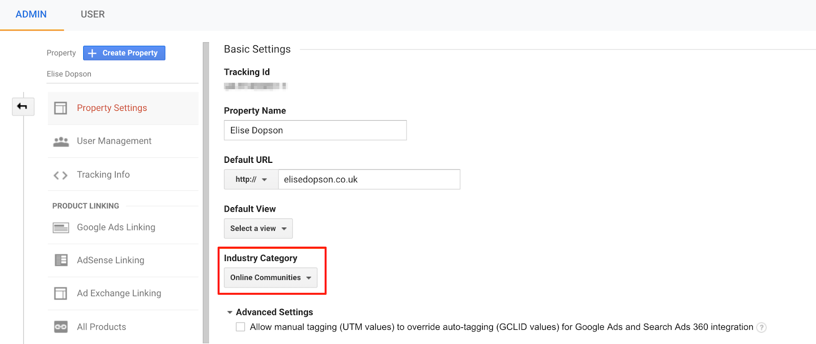The height and width of the screenshot is (344, 816).
Task: Click the AdSense Linking icon
Action: (x=61, y=260)
